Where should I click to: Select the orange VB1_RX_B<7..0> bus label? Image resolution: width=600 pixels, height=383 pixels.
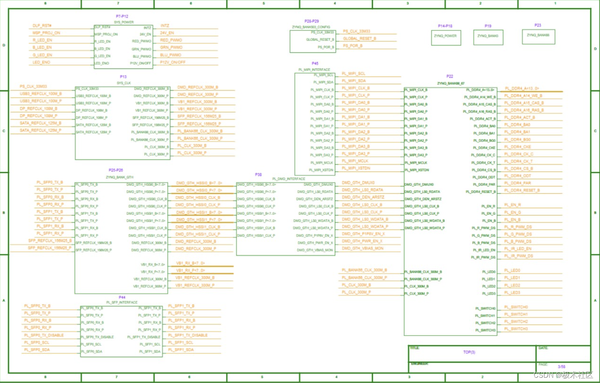click(x=190, y=263)
